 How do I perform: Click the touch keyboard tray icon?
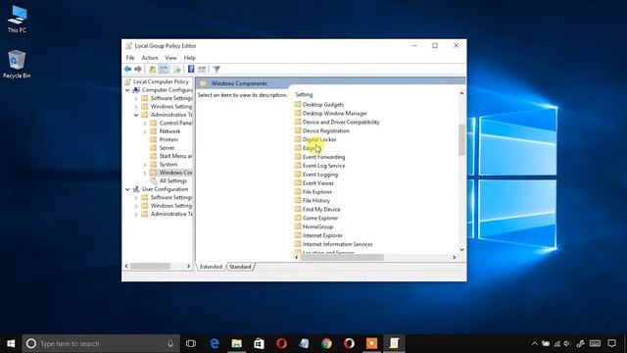(595, 343)
